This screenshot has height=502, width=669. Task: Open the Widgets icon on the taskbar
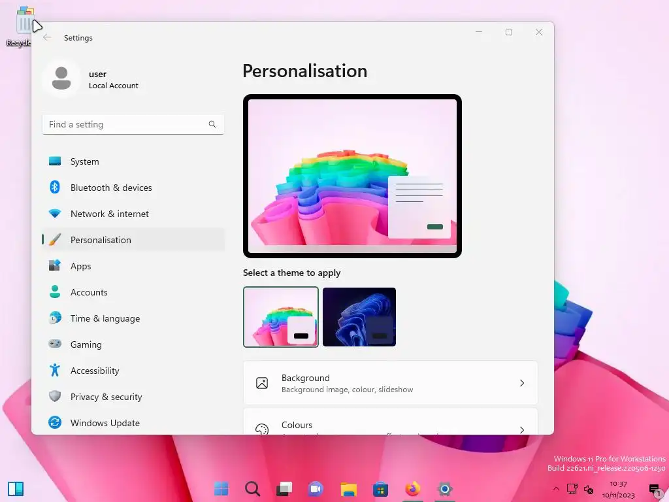click(x=16, y=489)
